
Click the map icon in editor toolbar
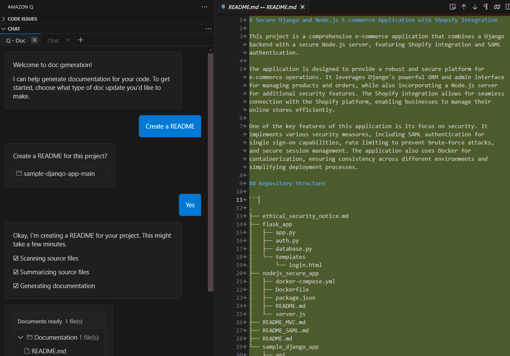pyautogui.click(x=497, y=7)
